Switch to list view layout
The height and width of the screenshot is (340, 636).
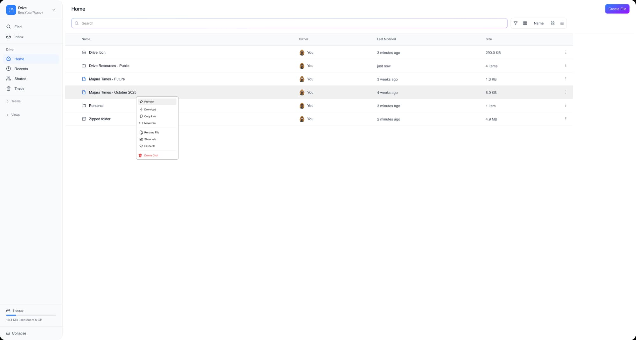coord(562,23)
